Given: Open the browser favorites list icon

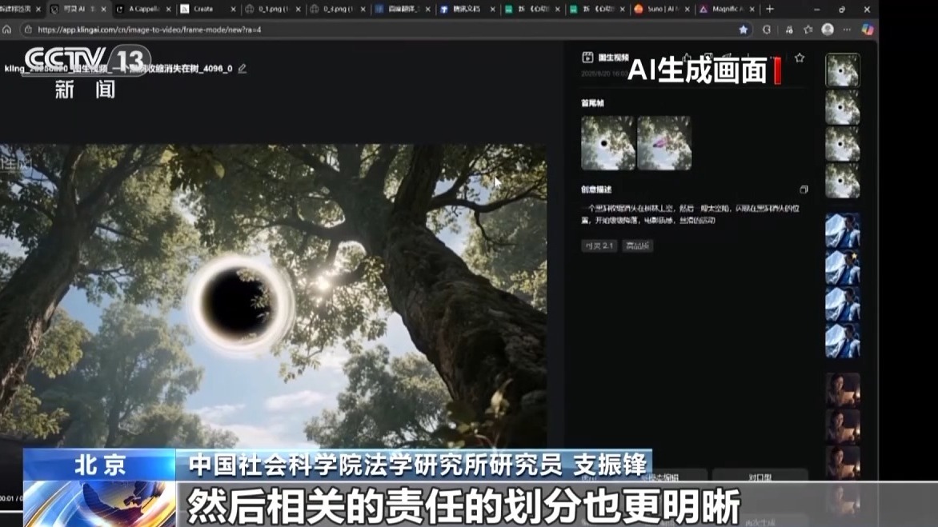Looking at the screenshot, I should (x=808, y=30).
